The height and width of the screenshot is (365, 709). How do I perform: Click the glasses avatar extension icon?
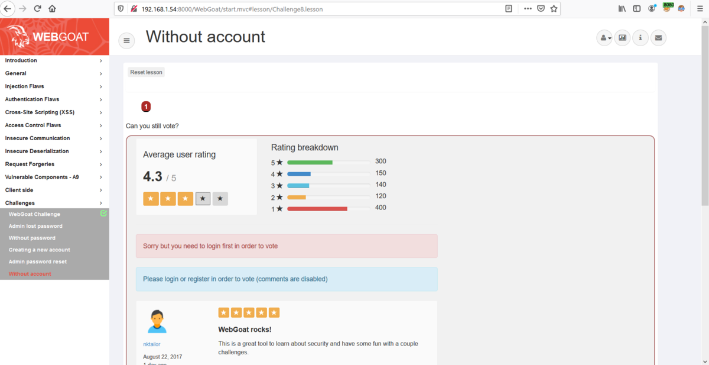[x=681, y=9]
